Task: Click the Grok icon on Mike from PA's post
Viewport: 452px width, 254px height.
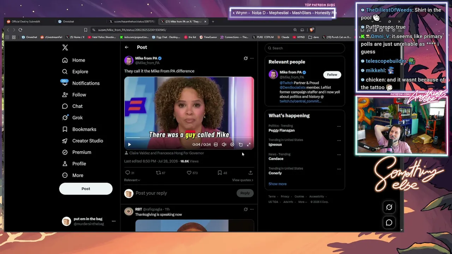Action: (246, 58)
